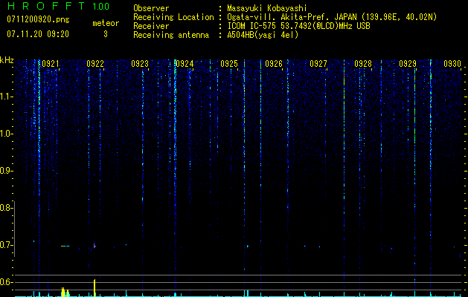This screenshot has height=297, width=468.
Task: Click the horizontal echo dash near 0921 at 0.7 kHz
Action: (x=65, y=246)
